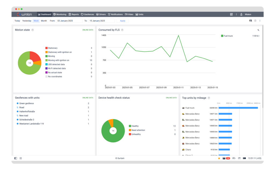Select the Today time range
275x172 pixels.
pos(17,21)
